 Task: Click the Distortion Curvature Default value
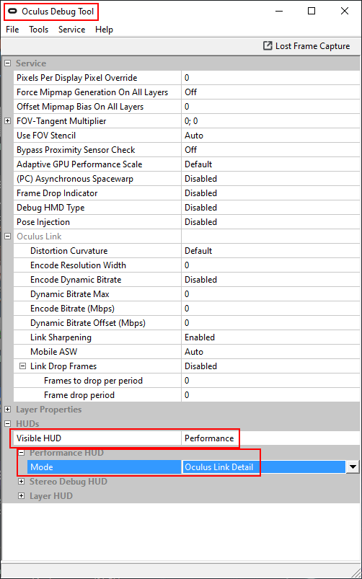point(270,250)
